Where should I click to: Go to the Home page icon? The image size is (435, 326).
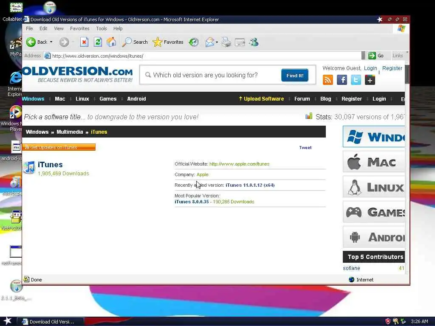pyautogui.click(x=111, y=42)
